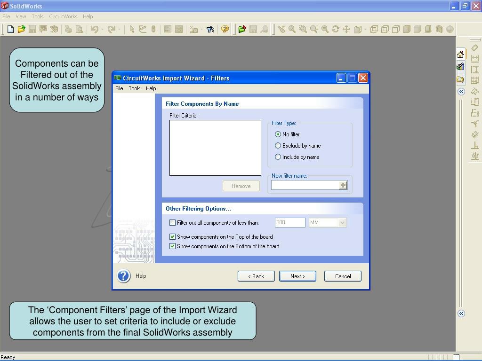Open the View Orientation dropdown arrow

pos(365,30)
